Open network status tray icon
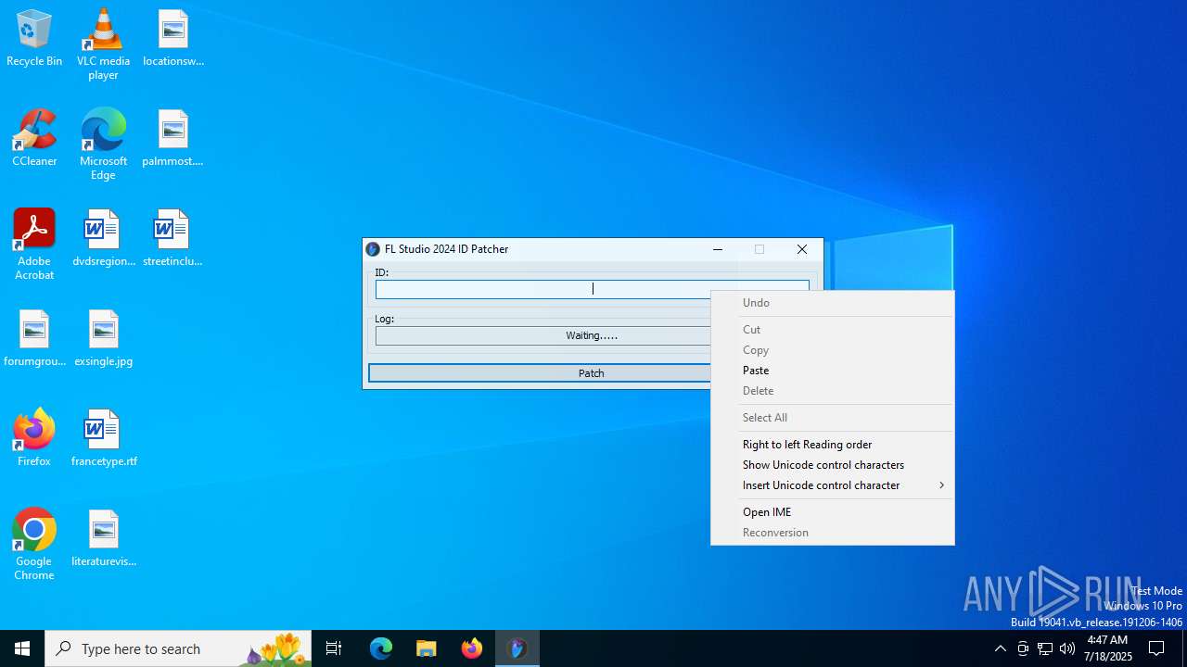Image resolution: width=1187 pixels, height=667 pixels. (1045, 648)
